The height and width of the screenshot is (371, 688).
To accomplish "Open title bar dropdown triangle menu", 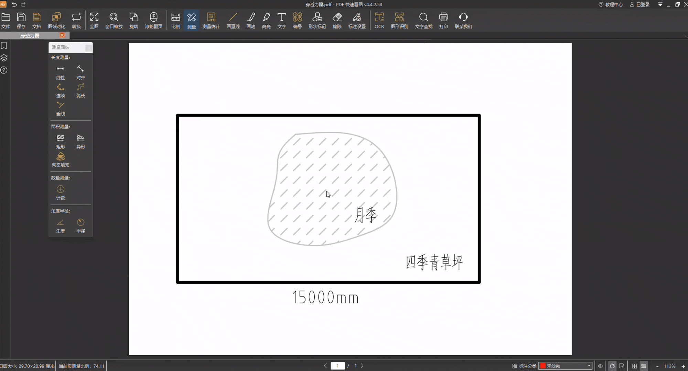I will [x=660, y=4].
